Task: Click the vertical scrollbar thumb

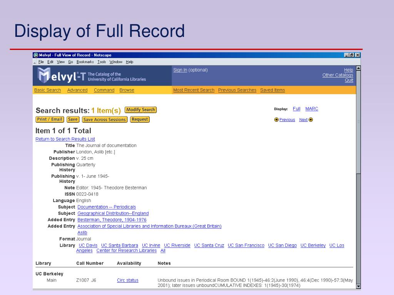Action: click(359, 122)
